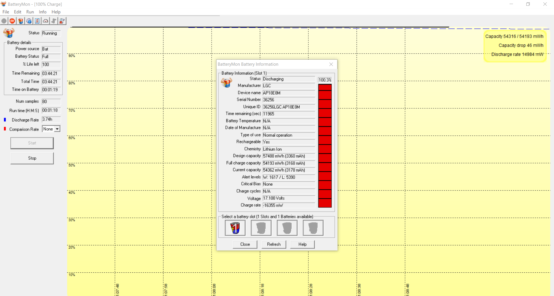Screen dimensions: 554x296
Task: Open the Edit menu
Action: [18, 12]
